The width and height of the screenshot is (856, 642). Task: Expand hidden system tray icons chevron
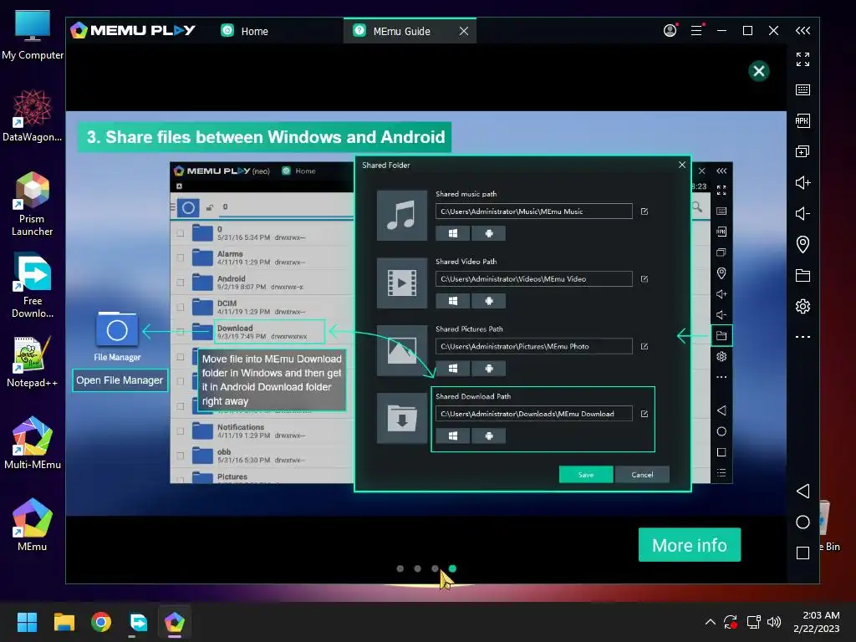[711, 622]
